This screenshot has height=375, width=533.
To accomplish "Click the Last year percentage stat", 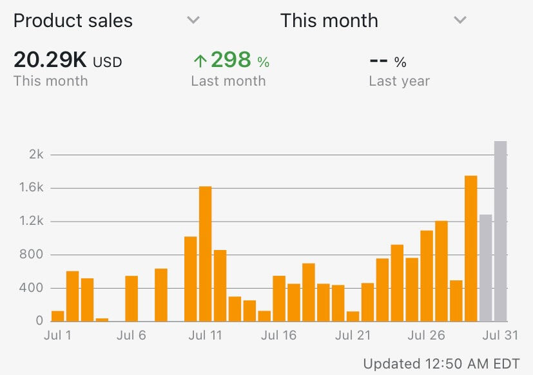I will pyautogui.click(x=388, y=62).
